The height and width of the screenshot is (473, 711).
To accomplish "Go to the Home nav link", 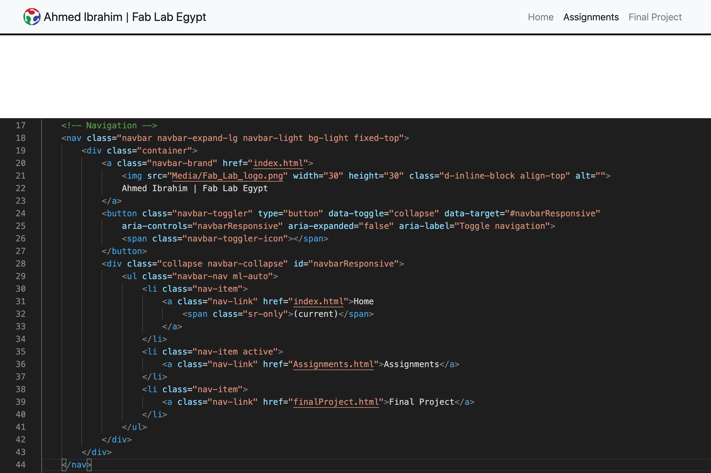I will click(x=540, y=17).
